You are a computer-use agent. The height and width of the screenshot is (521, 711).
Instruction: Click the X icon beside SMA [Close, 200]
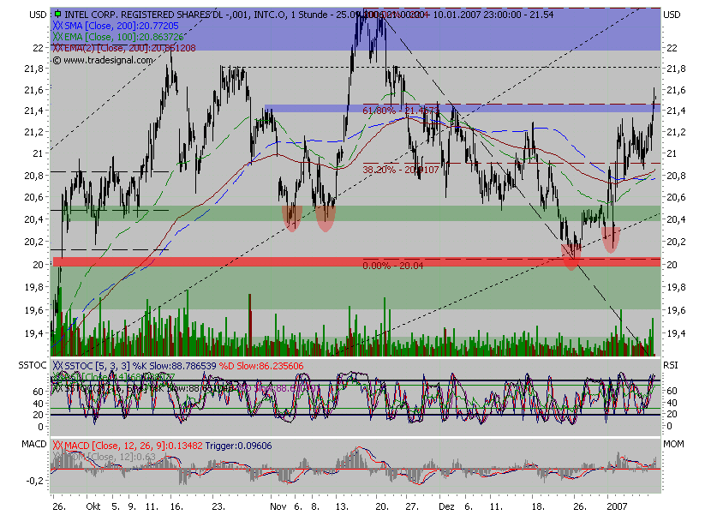pyautogui.click(x=58, y=27)
